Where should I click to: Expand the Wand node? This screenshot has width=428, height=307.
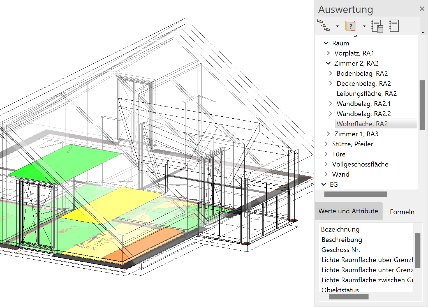tap(326, 174)
